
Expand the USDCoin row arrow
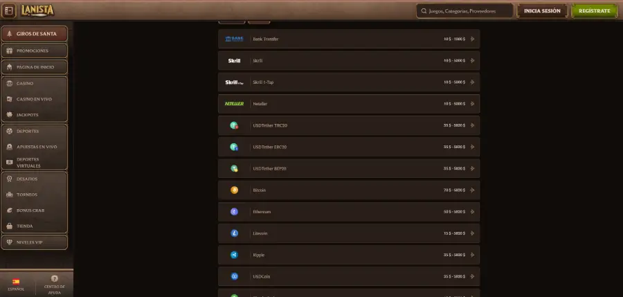click(472, 276)
